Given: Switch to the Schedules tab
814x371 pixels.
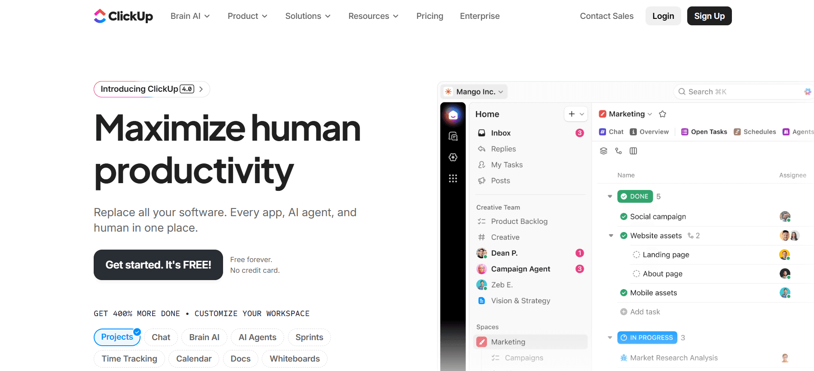Looking at the screenshot, I should [x=755, y=132].
